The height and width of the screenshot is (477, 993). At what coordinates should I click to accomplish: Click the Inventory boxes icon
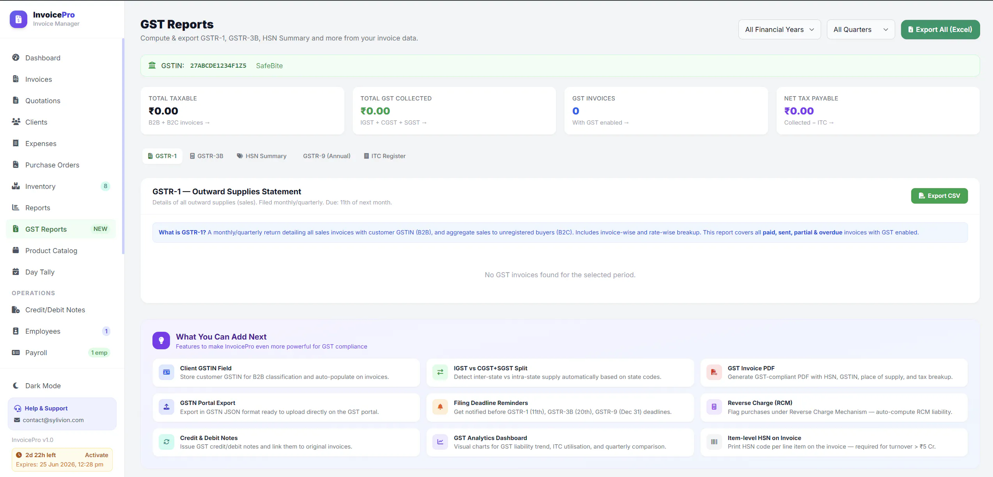[x=16, y=186]
